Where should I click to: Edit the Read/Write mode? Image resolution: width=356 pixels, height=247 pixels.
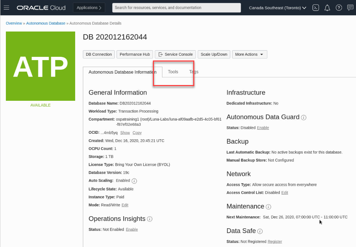[x=125, y=205]
